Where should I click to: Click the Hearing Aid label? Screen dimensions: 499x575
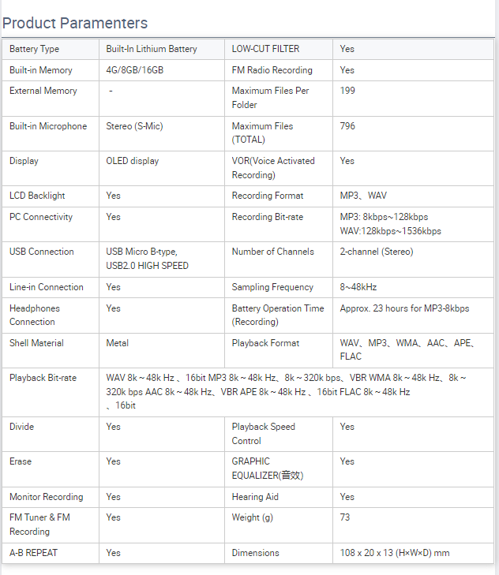pos(255,497)
